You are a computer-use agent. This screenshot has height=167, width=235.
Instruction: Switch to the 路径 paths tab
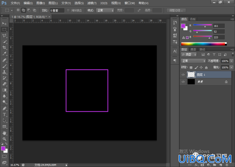[x=202, y=49]
